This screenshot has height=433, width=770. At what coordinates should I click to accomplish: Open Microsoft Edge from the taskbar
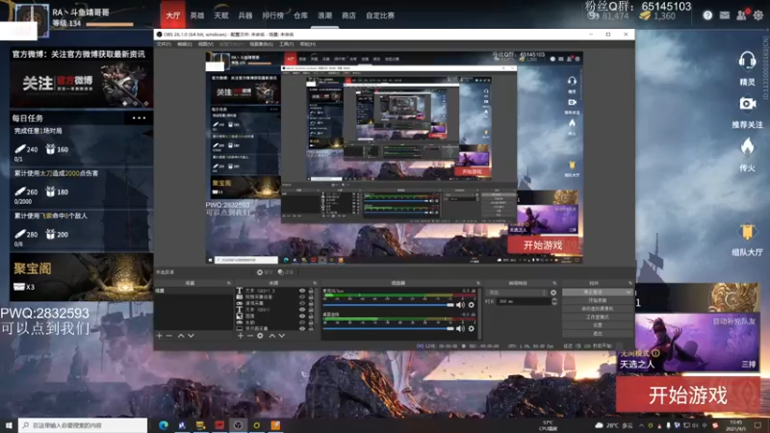(x=164, y=425)
